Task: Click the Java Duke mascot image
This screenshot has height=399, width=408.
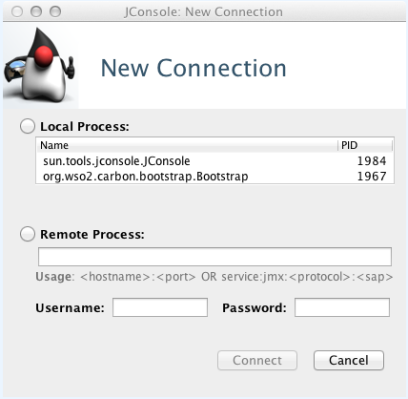Action: point(40,65)
